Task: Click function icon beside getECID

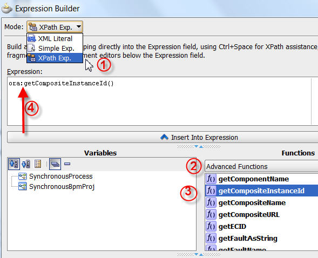Action: coord(211,226)
